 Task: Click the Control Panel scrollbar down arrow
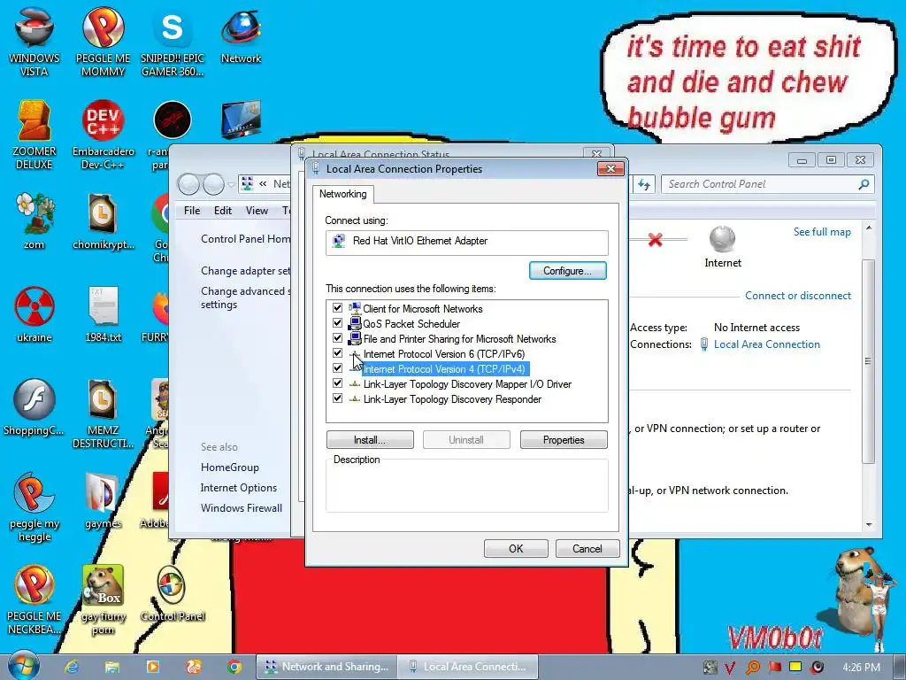pyautogui.click(x=869, y=524)
